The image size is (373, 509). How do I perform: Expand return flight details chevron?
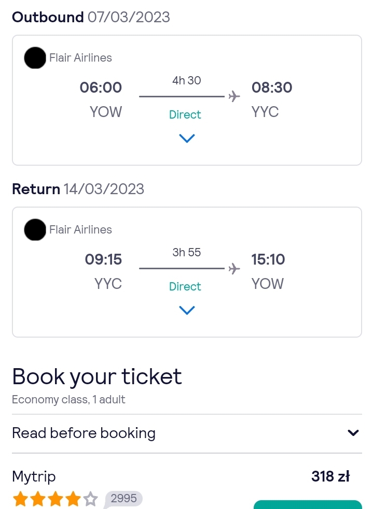pyautogui.click(x=187, y=310)
